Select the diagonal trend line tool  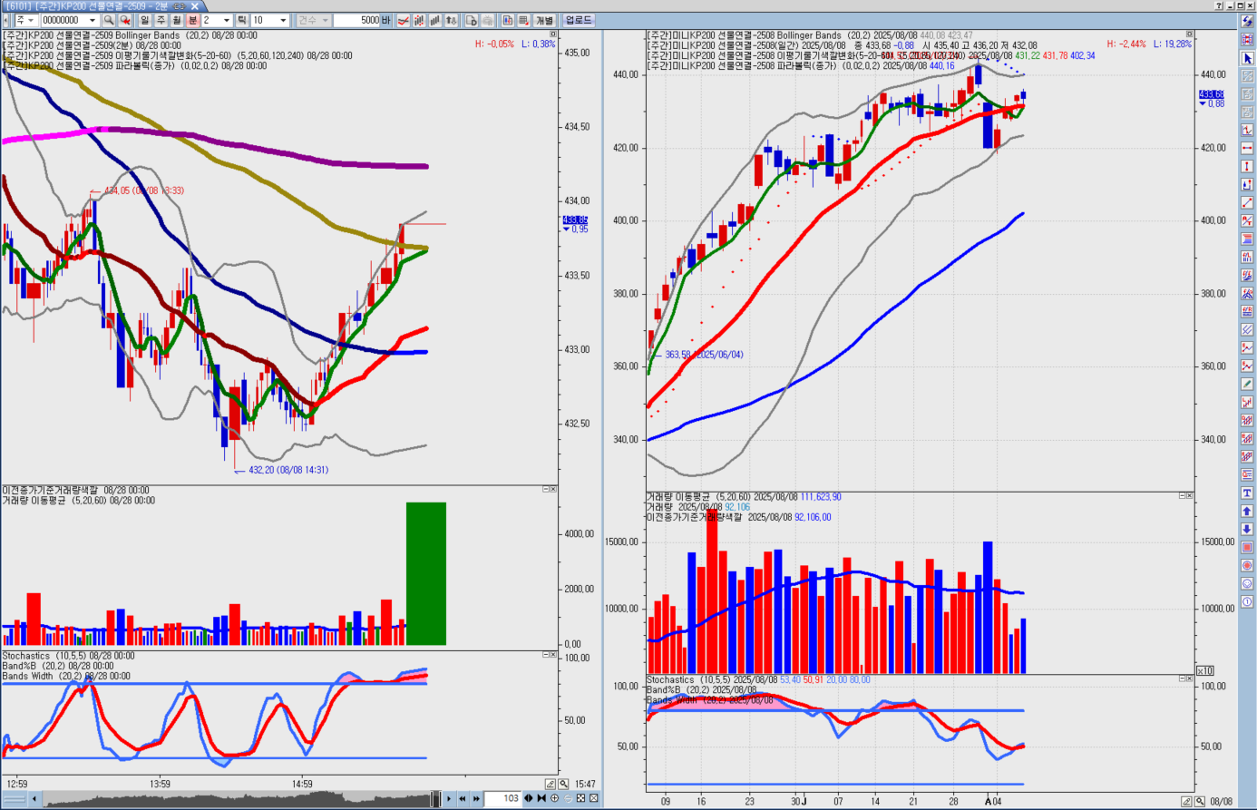pyautogui.click(x=1247, y=203)
